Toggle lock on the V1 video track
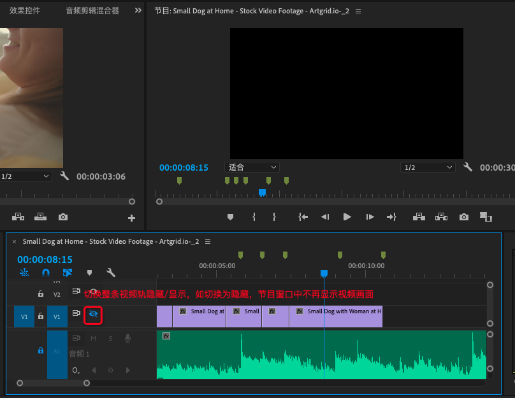This screenshot has width=515, height=398. point(41,316)
